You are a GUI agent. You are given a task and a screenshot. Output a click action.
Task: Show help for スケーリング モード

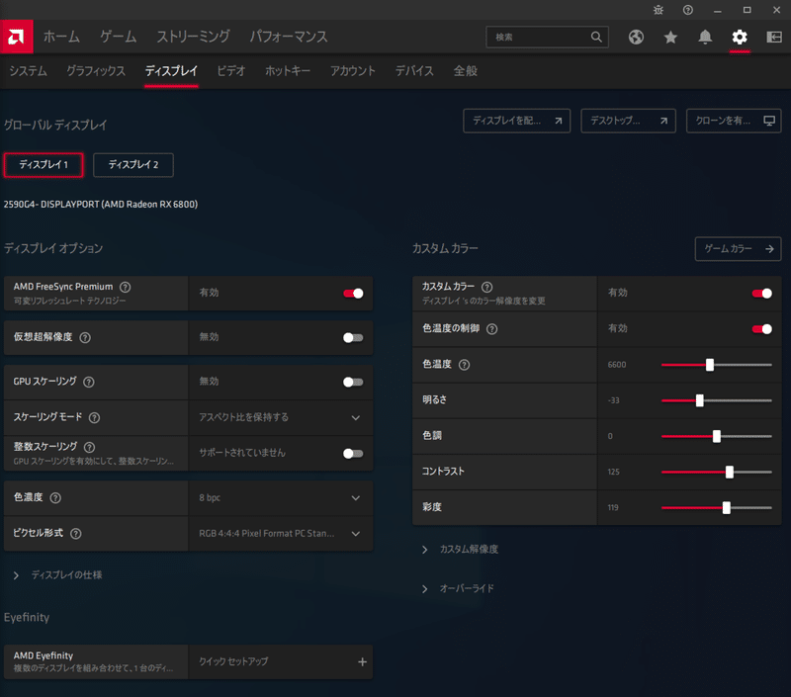tap(94, 417)
